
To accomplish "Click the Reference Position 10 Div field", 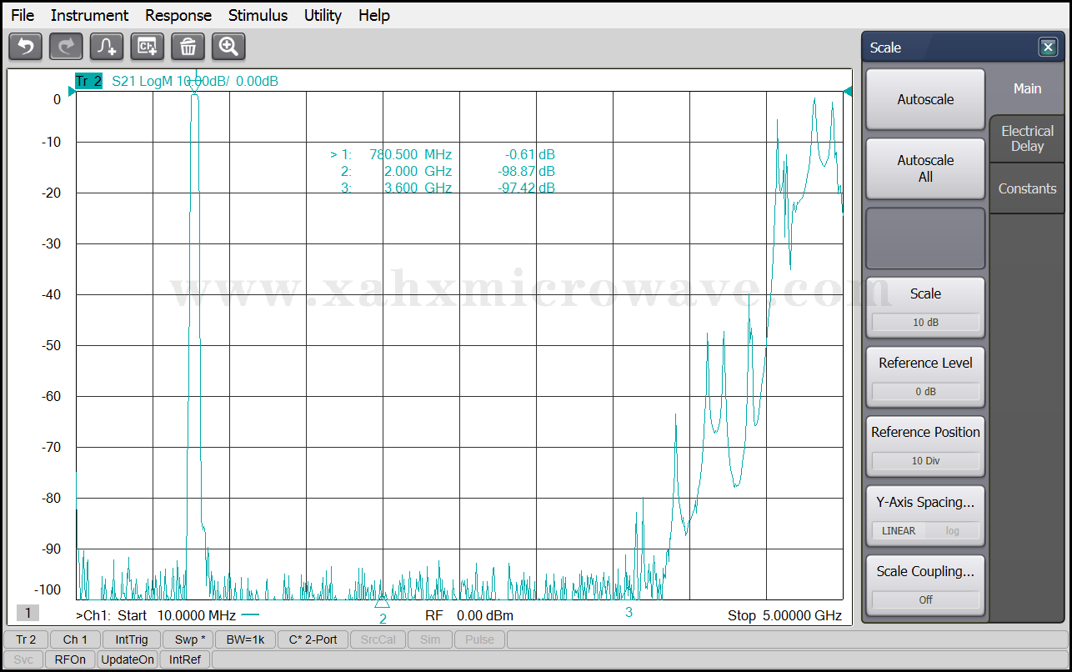I will pyautogui.click(x=925, y=460).
